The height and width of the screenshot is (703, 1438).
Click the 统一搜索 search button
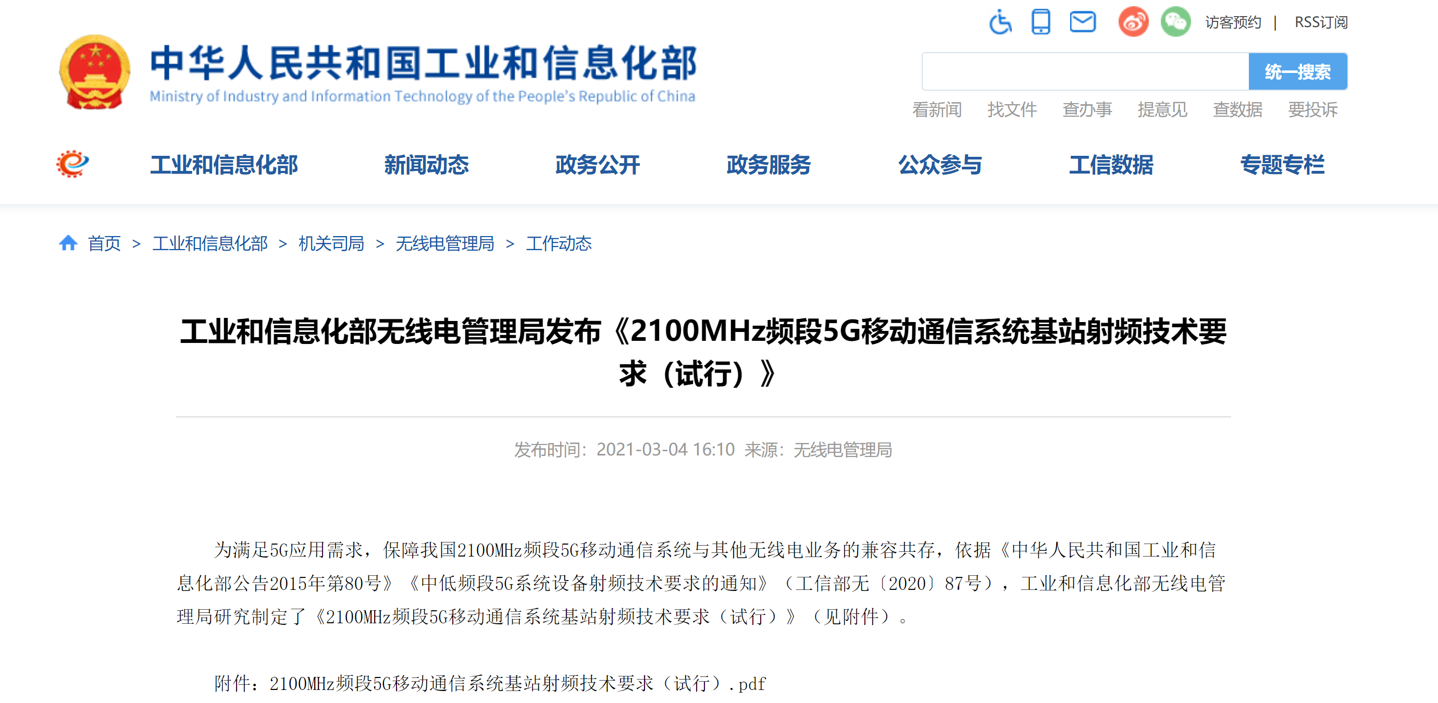point(1298,71)
